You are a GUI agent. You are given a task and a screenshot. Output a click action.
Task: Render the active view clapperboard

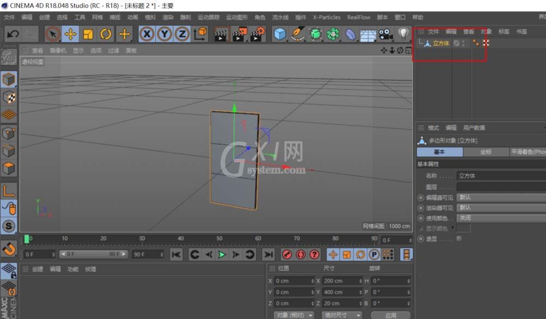click(221, 34)
